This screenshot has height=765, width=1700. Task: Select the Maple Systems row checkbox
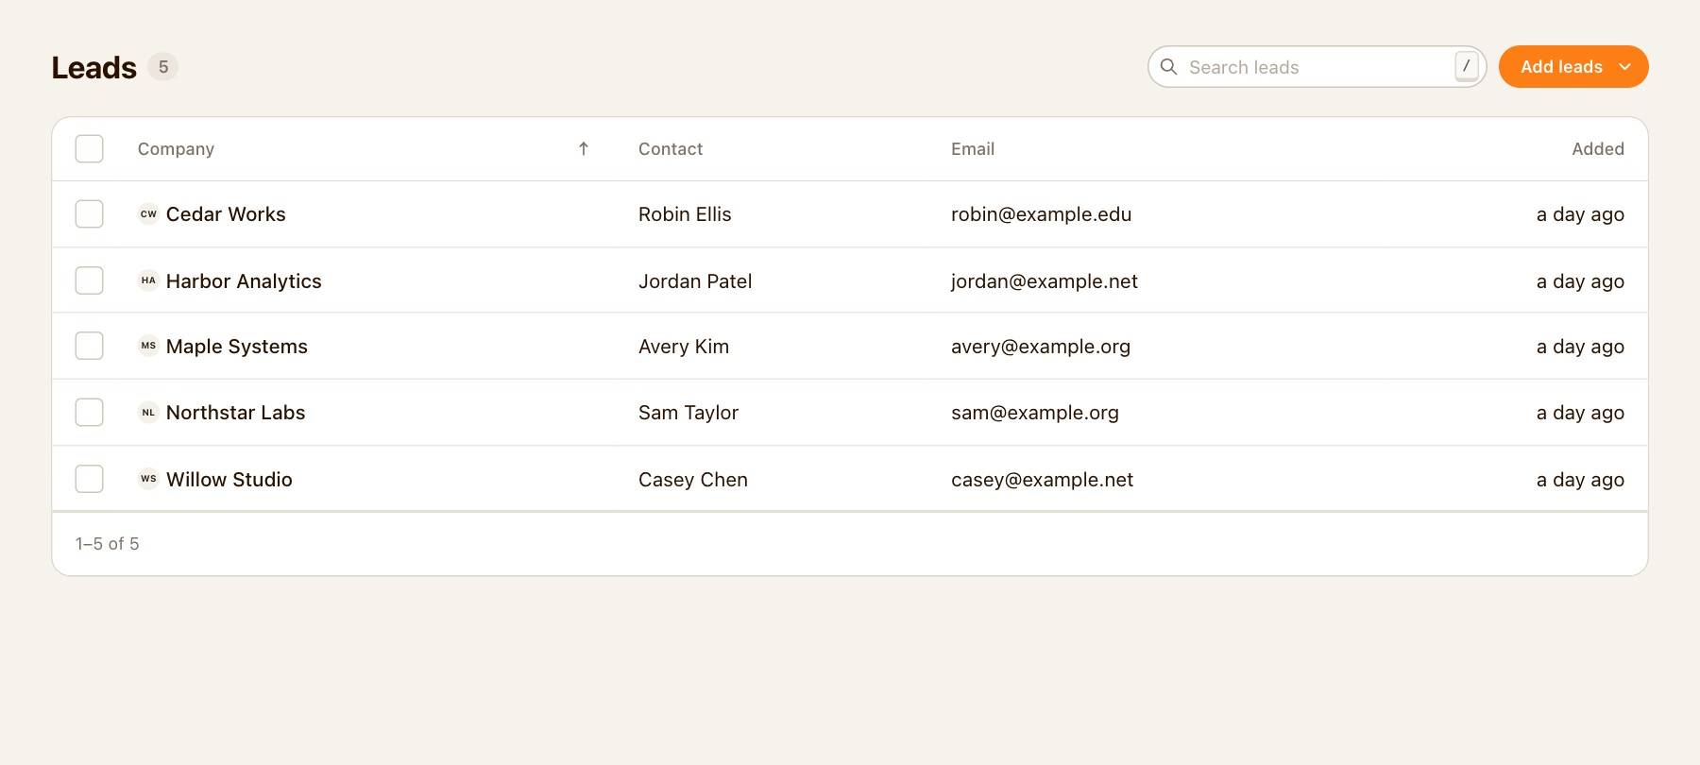(90, 346)
